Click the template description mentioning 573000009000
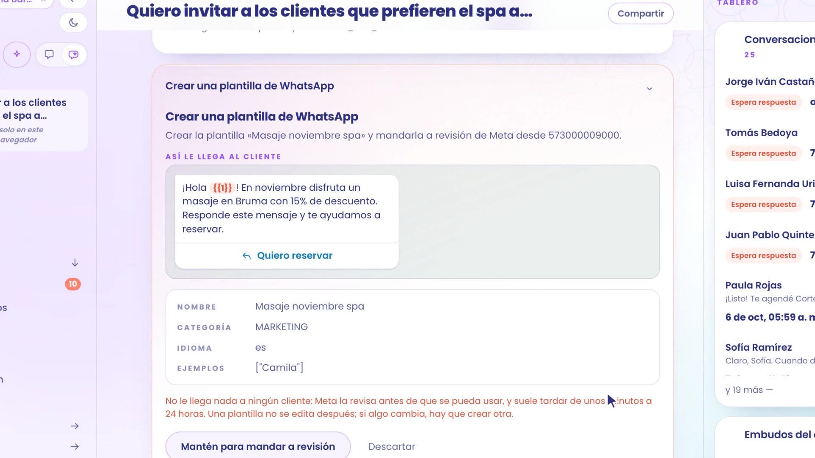The image size is (815, 458). (393, 135)
